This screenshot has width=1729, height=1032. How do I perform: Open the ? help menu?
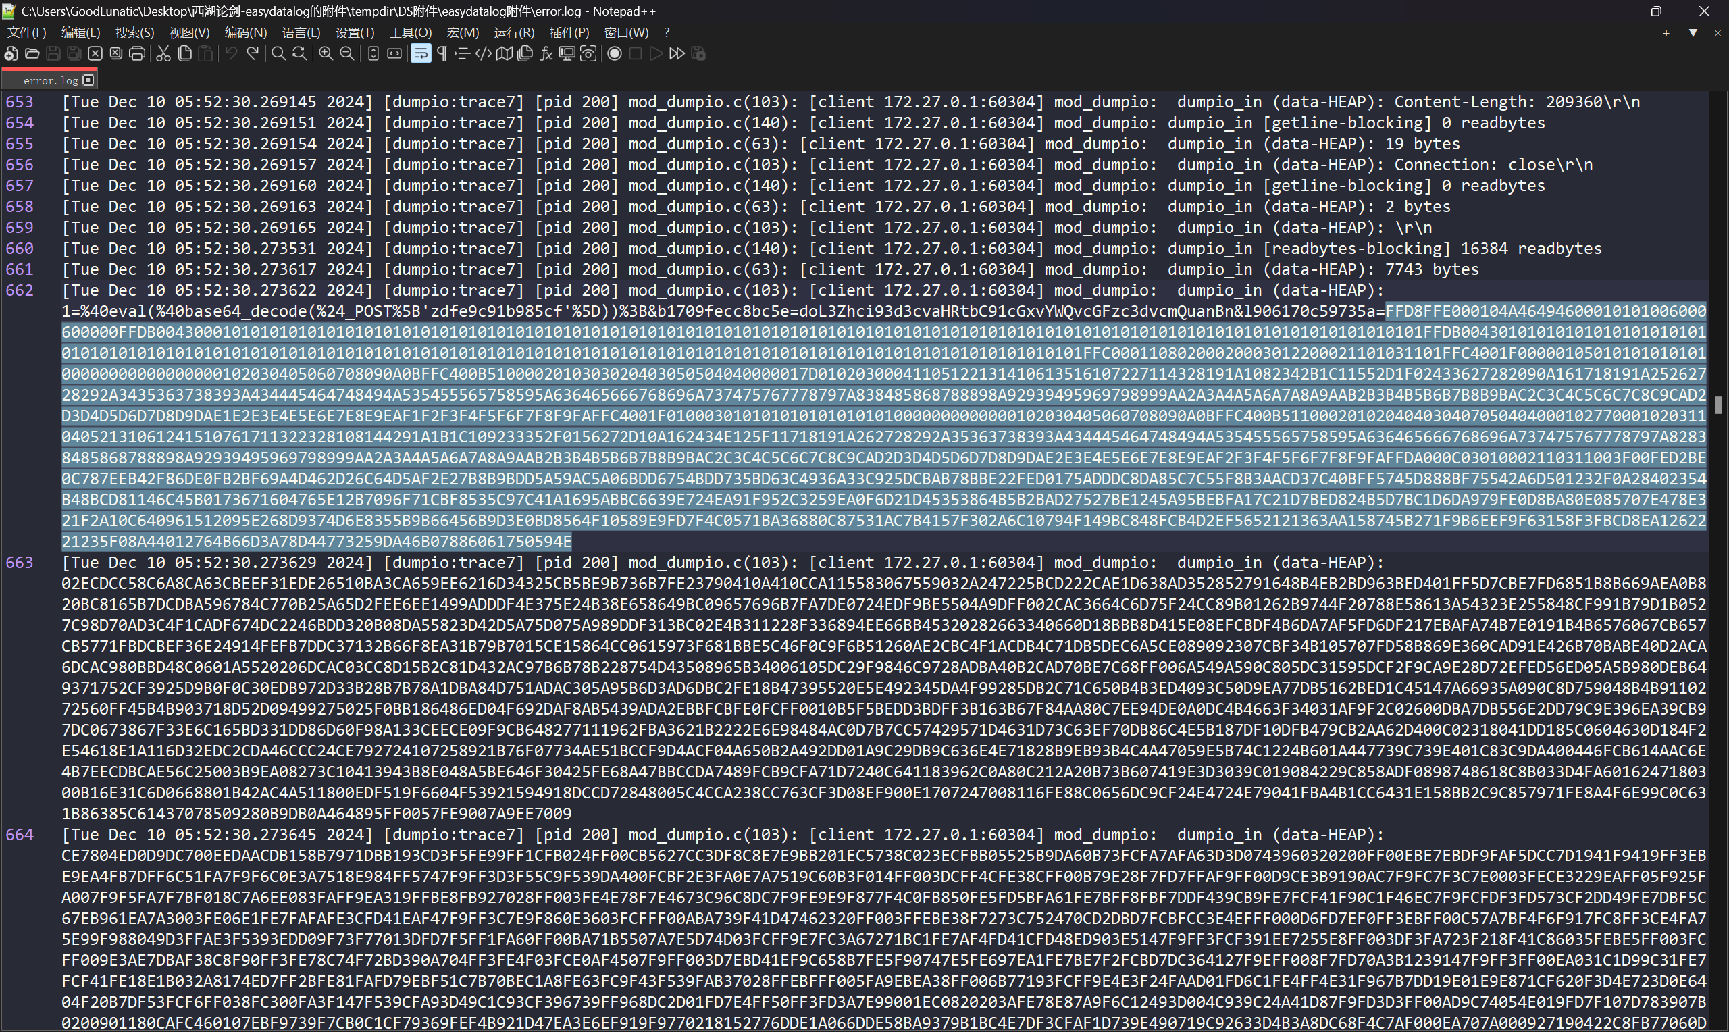[x=667, y=32]
